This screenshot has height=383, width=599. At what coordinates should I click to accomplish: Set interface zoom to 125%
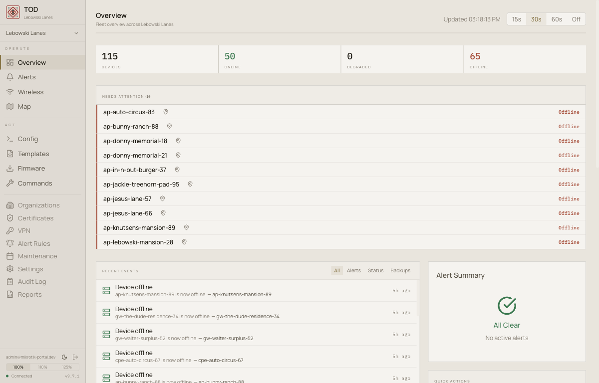click(67, 367)
